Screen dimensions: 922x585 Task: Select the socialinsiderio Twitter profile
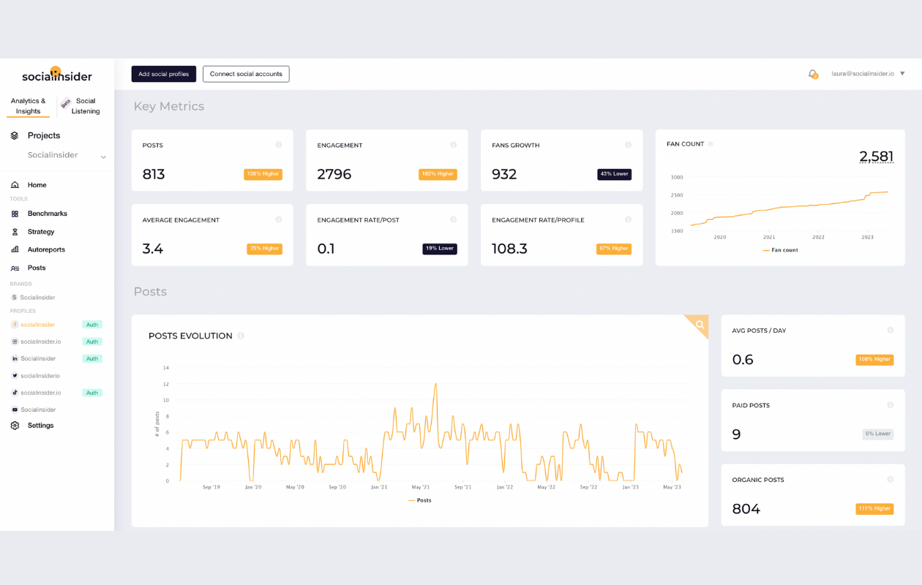(x=40, y=376)
